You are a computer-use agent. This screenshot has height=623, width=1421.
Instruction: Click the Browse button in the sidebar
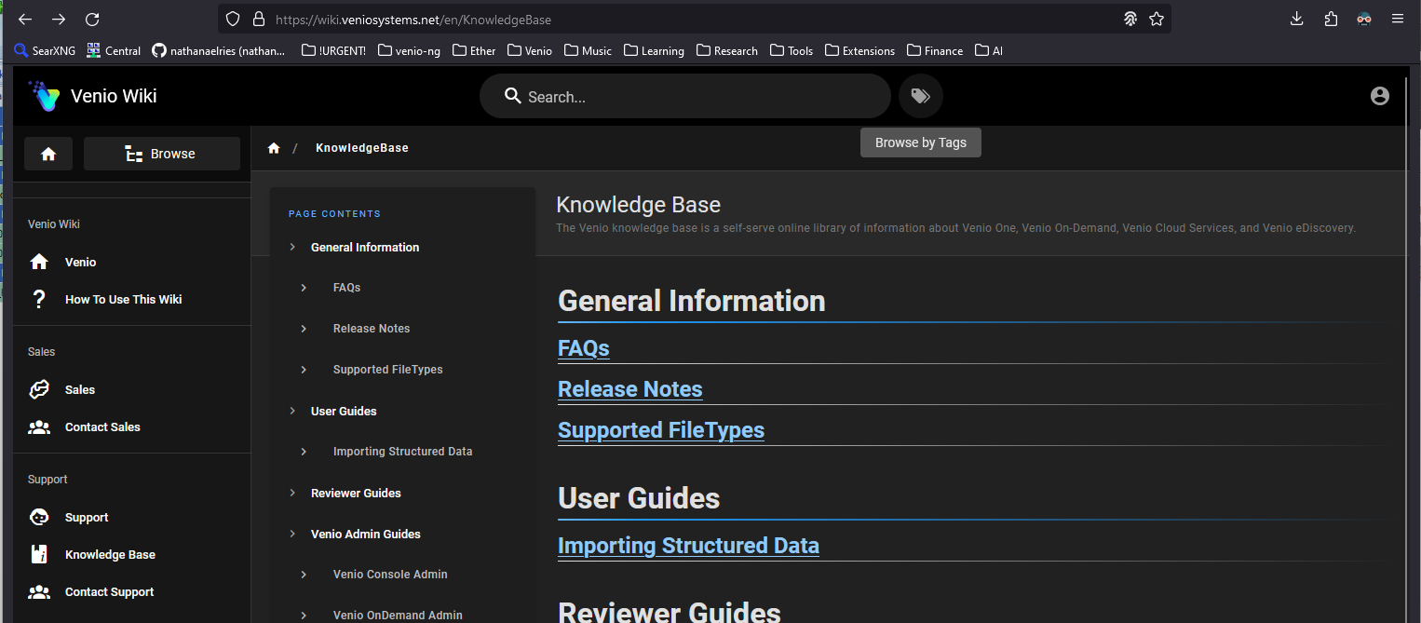click(162, 154)
